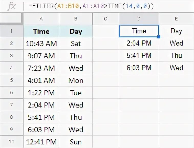Screen dimensions: 194x148
Task: Click the bold Time header in A1
Action: (x=41, y=31)
